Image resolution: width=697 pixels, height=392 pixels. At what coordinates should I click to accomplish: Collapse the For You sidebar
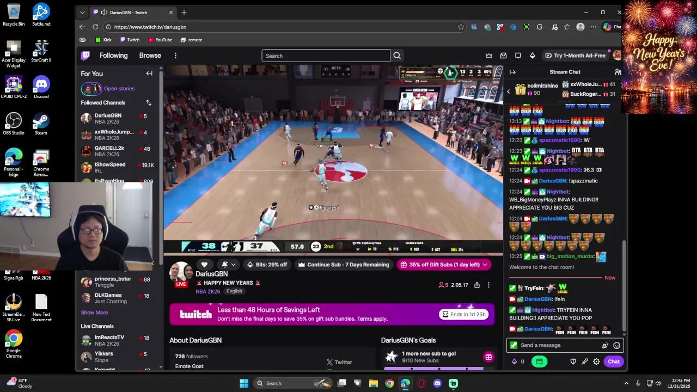(x=149, y=73)
